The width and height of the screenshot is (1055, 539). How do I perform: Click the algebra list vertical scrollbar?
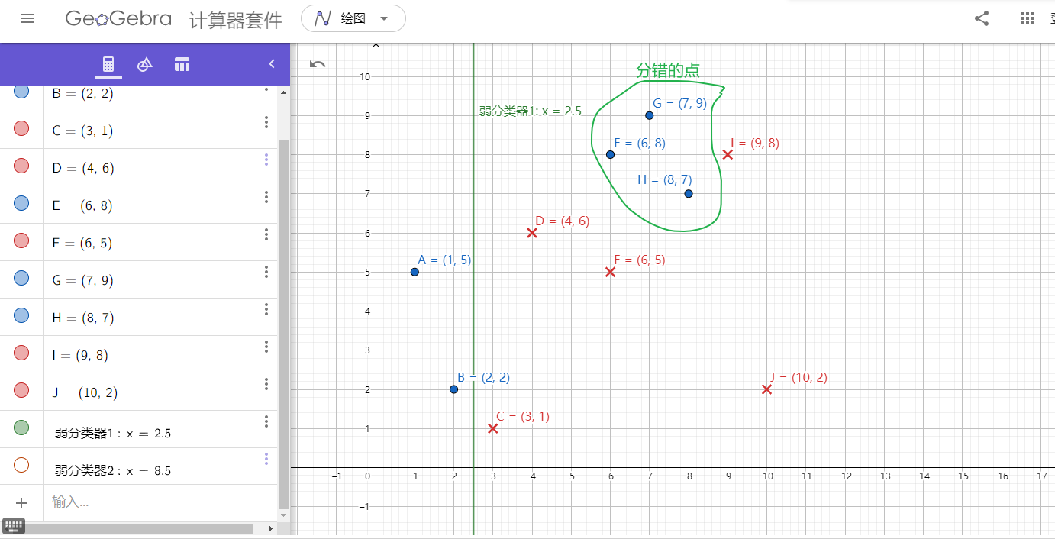284,324
